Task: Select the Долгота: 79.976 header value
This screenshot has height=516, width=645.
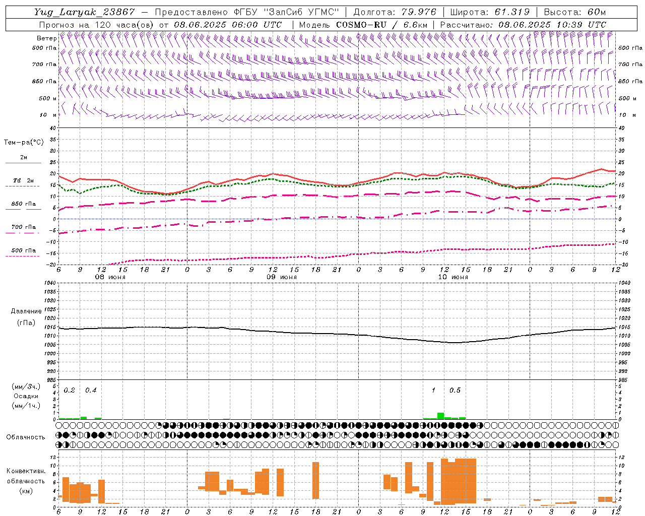Action: (395, 12)
